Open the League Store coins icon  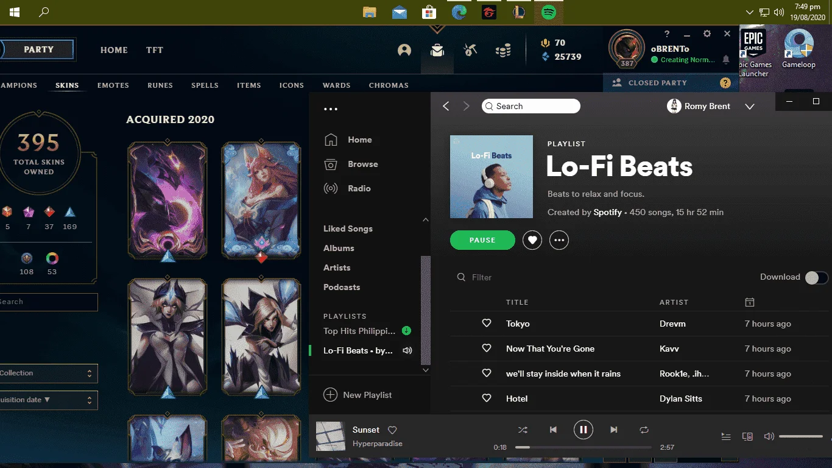pyautogui.click(x=502, y=51)
